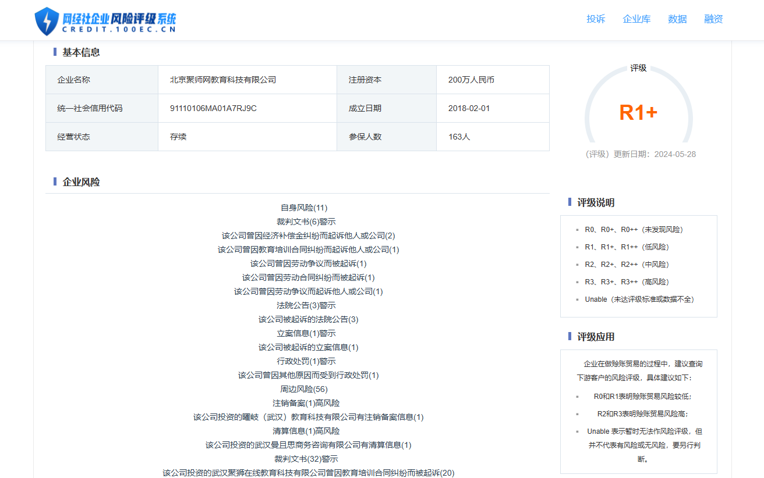
Task: Click the 评级说明 section heading
Action: (x=596, y=202)
